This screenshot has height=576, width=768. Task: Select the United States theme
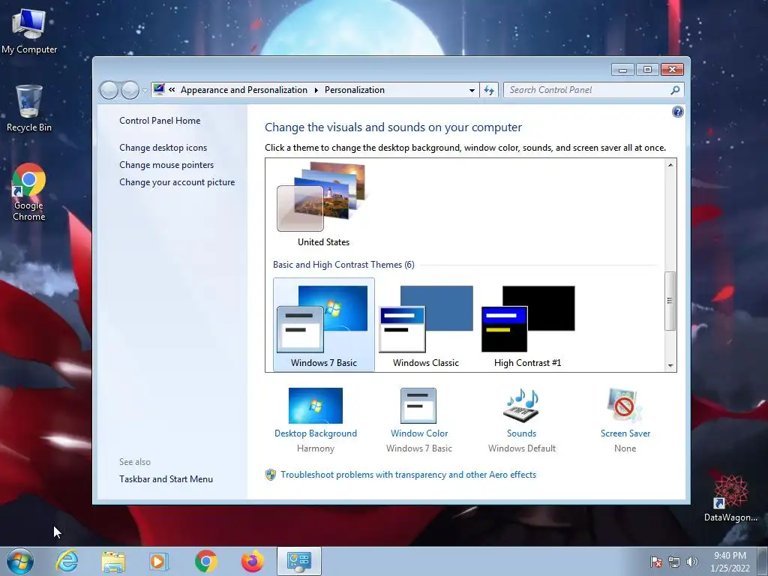coord(323,205)
